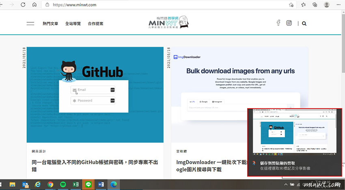Click the battery icon in system tray
The width and height of the screenshot is (345, 190).
tap(292, 185)
